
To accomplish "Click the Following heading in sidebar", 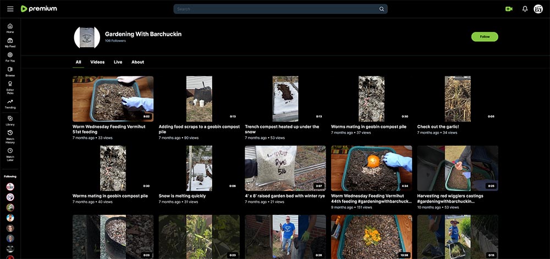I will (x=10, y=176).
